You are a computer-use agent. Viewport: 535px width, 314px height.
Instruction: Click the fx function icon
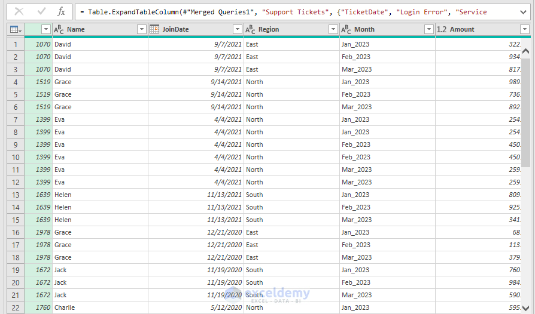pyautogui.click(x=62, y=12)
